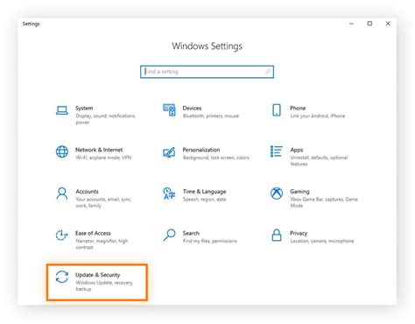Open the Personalization icon
Viewport: 415px width, 324px height.
coord(169,152)
